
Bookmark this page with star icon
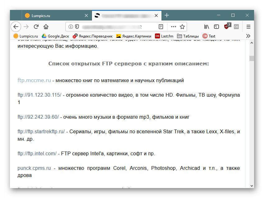click(182, 27)
